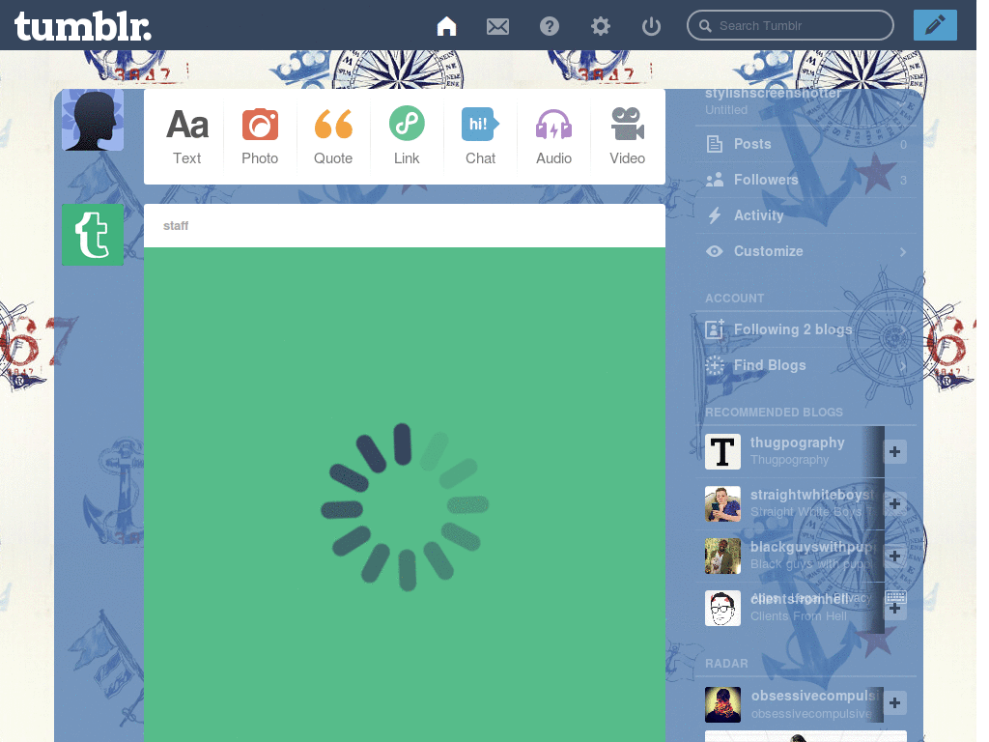
Task: Open Find Blogs
Action: coord(806,365)
